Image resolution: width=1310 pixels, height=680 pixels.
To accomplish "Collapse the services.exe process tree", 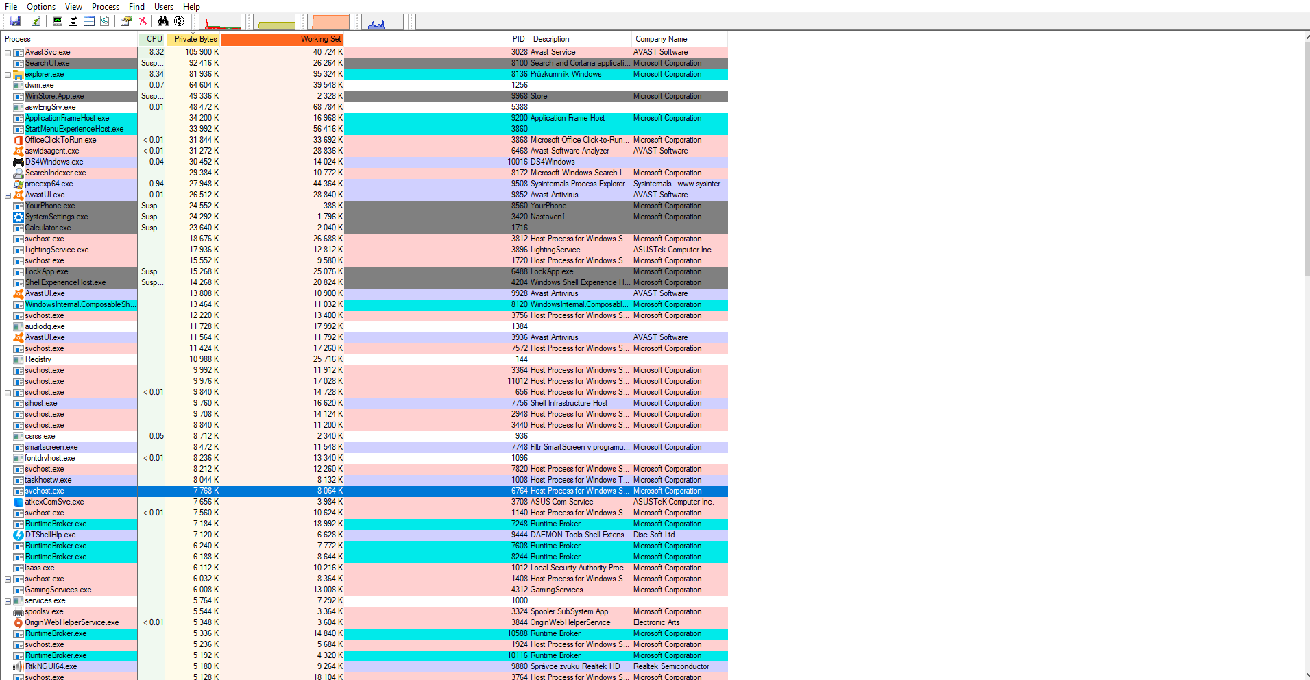I will coord(8,601).
